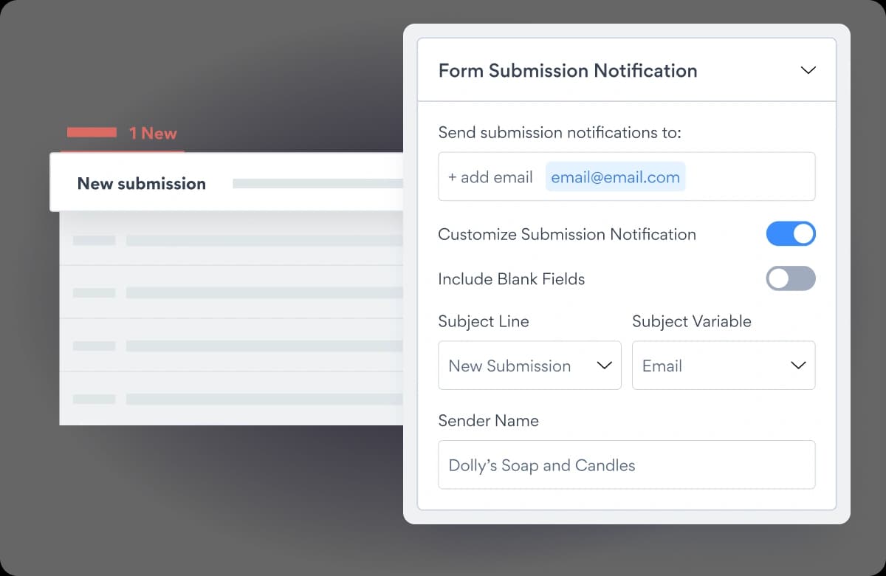Click + add email
The height and width of the screenshot is (576, 886).
(490, 177)
